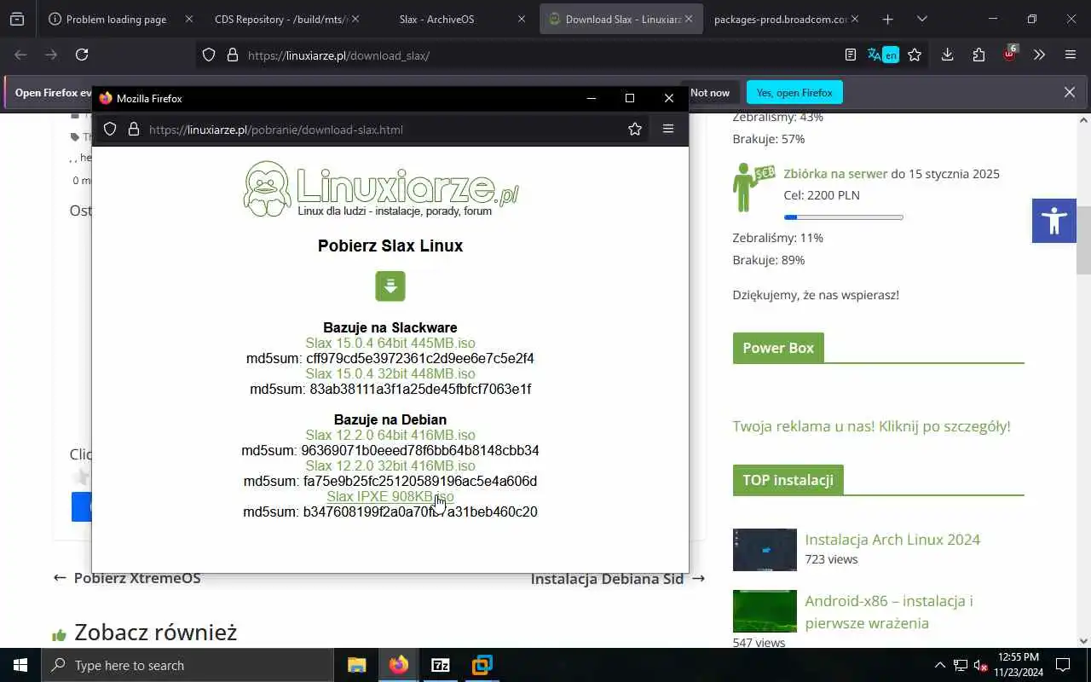Click the muted volume tray icon

[982, 666]
